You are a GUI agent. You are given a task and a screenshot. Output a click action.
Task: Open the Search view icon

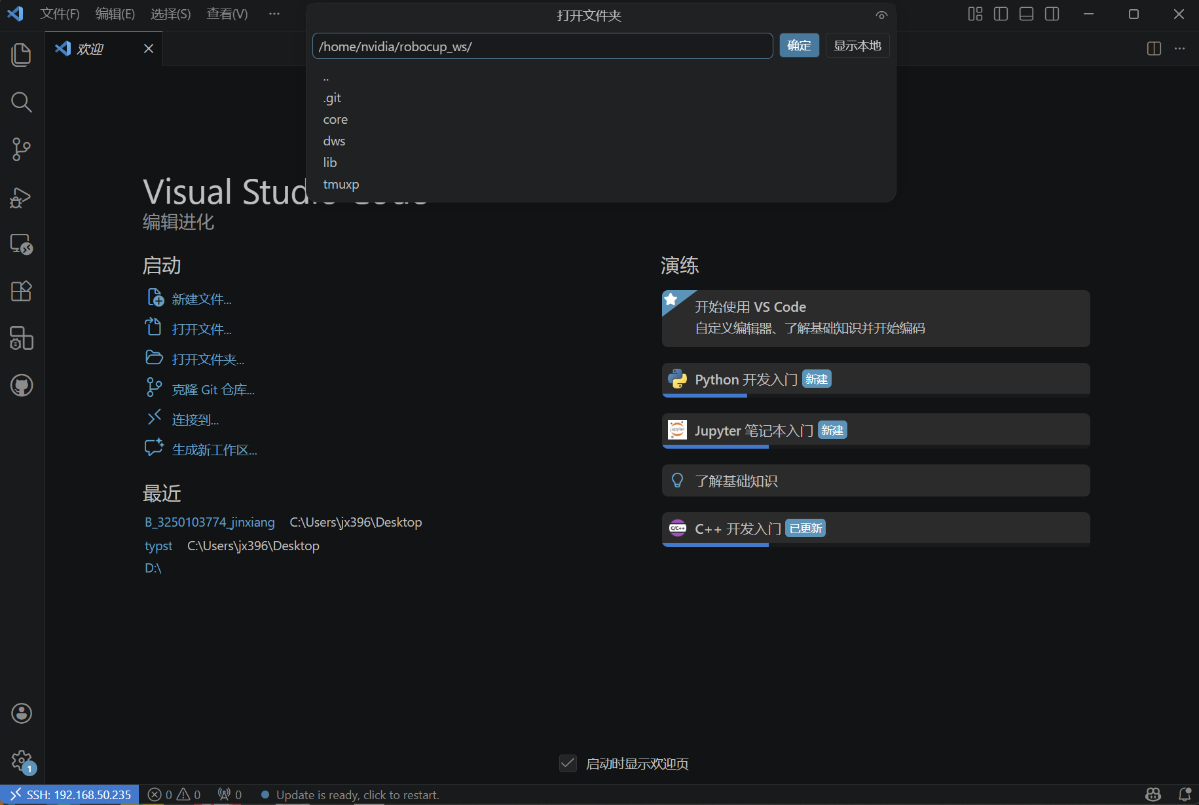pyautogui.click(x=22, y=102)
